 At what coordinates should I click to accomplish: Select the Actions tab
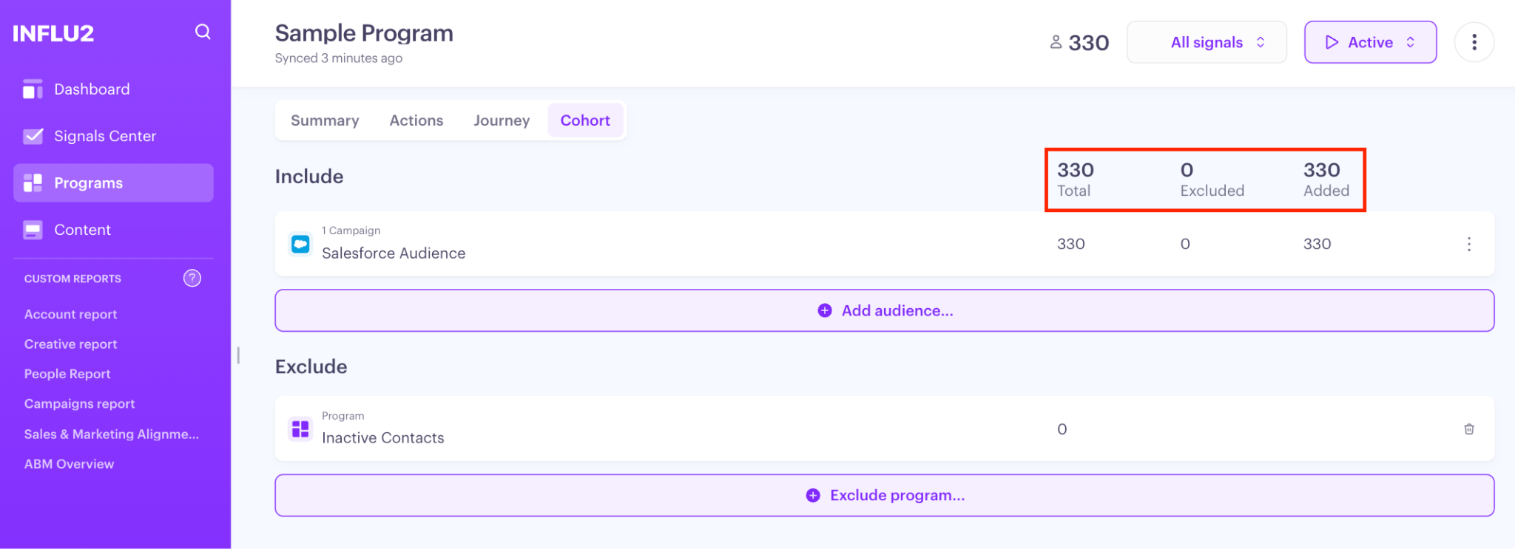point(416,120)
